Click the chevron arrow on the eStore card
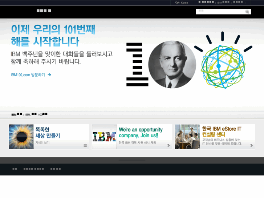The height and width of the screenshot is (198, 264). [251, 145]
